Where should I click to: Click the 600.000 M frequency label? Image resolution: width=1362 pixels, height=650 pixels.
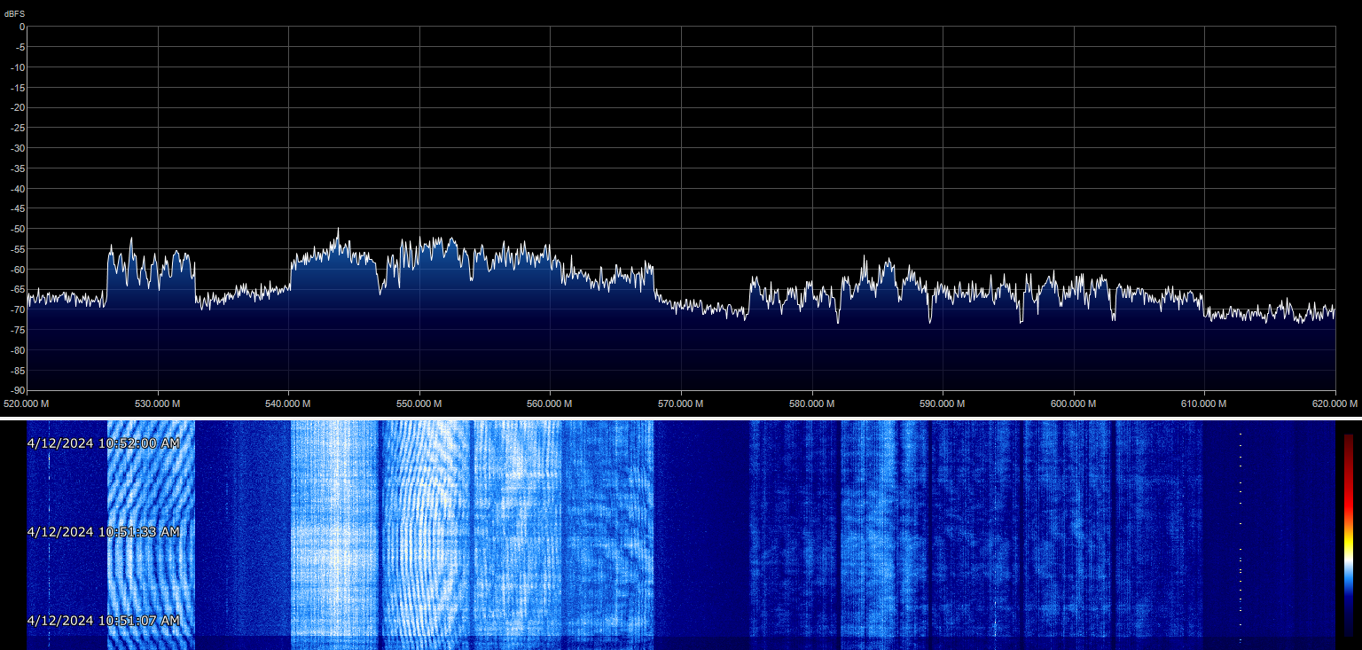1073,403
